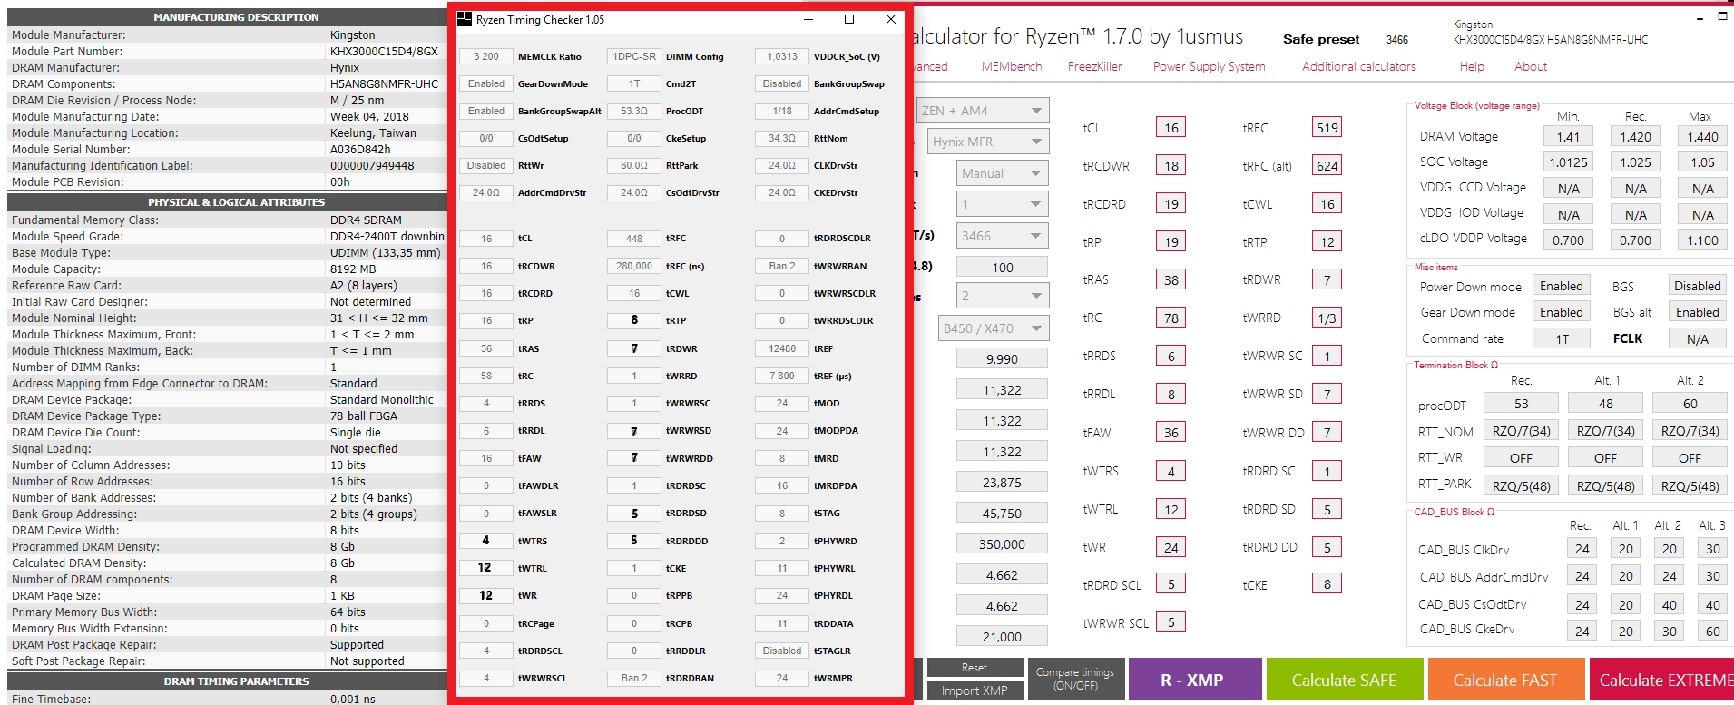Click the tREF value 12480
The height and width of the screenshot is (705, 1734).
pos(782,348)
